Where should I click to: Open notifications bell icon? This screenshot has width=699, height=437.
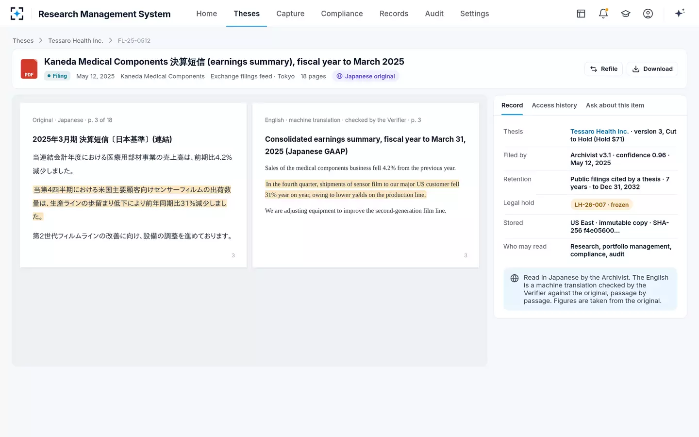click(x=603, y=14)
